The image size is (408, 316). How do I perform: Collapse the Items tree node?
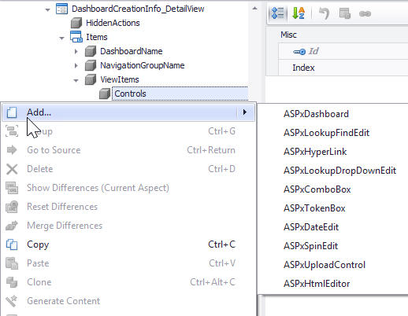tap(61, 39)
